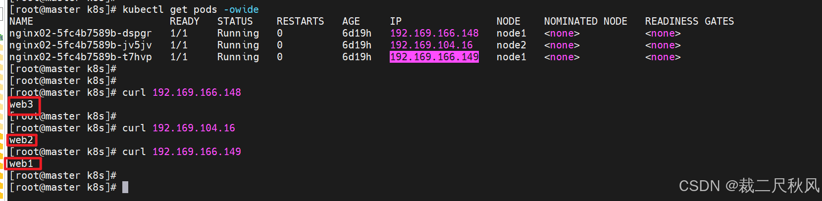This screenshot has height=201, width=822.
Task: Click the highlighted IP 192.169.166.149
Action: 434,57
